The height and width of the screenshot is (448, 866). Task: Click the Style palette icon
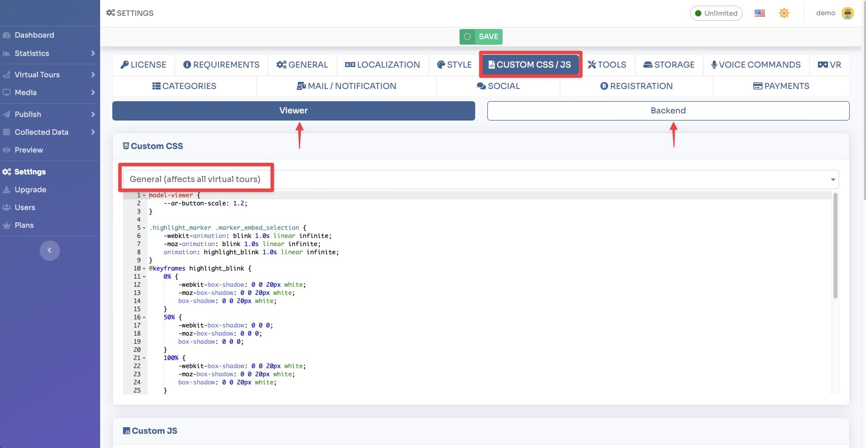[x=441, y=65]
